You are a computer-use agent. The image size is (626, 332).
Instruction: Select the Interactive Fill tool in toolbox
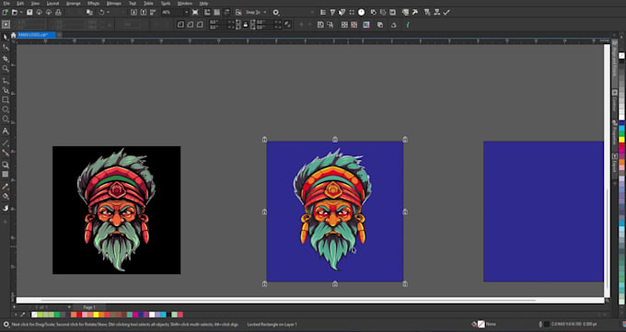[x=6, y=196]
